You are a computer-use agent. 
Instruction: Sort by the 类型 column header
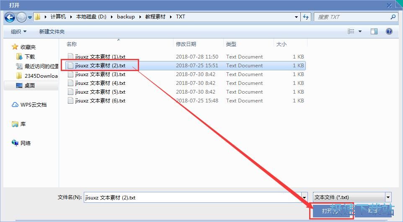[231, 44]
